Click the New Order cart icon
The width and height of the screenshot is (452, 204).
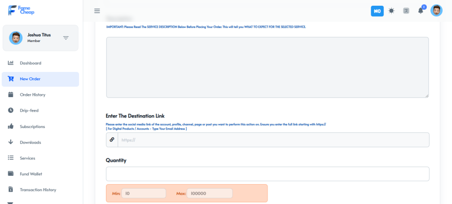tap(11, 79)
